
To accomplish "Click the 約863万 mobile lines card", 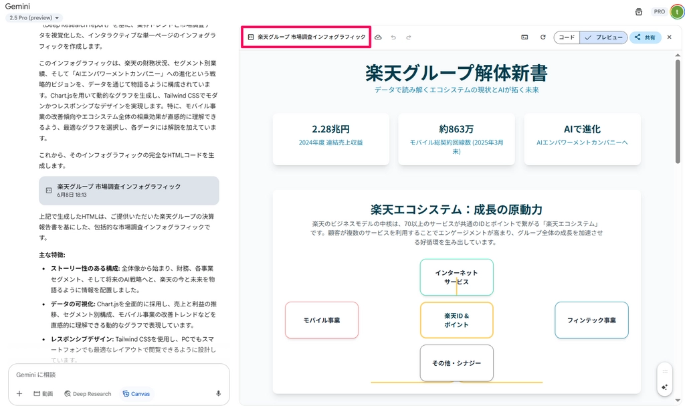I will click(x=456, y=139).
